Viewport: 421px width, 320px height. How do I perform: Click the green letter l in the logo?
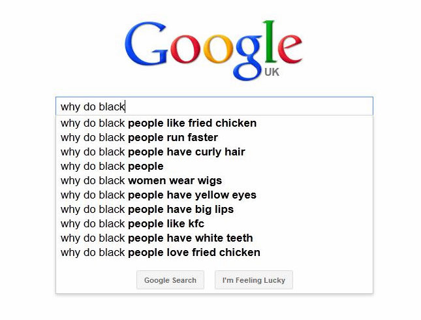coord(270,41)
